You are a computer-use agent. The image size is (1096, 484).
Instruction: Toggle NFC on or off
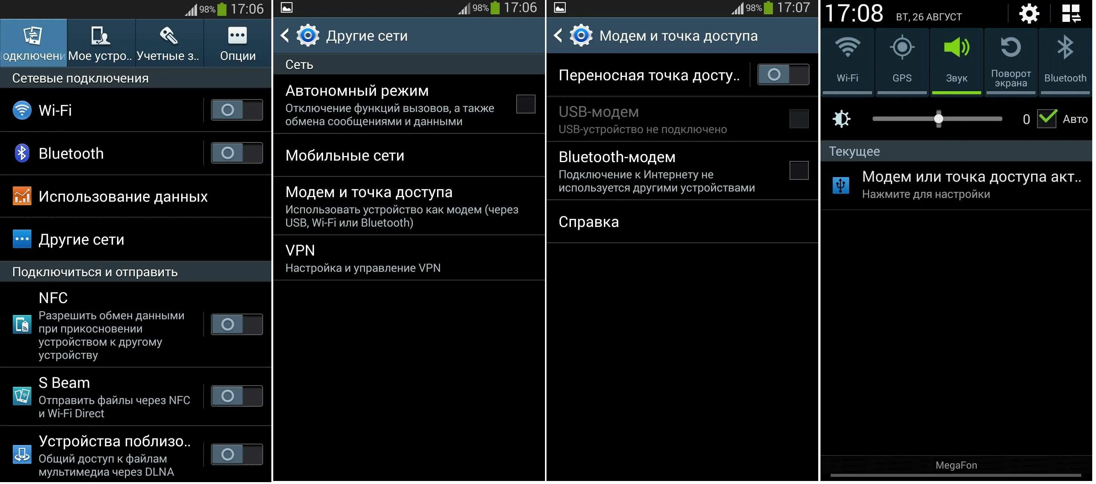236,323
